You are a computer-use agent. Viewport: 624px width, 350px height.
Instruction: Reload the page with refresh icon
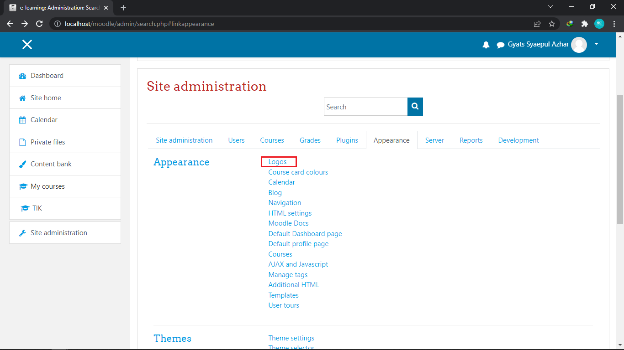point(39,24)
